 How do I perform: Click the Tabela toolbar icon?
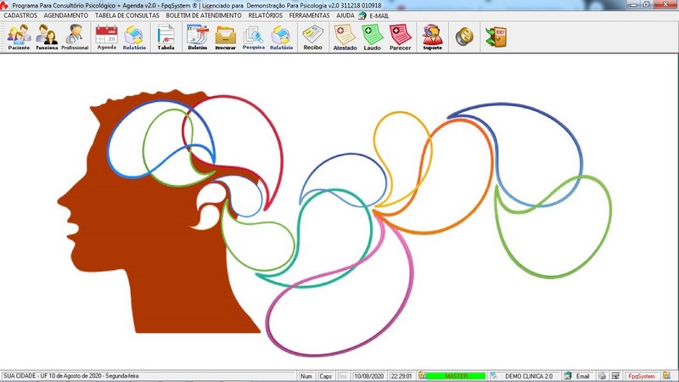pos(166,37)
